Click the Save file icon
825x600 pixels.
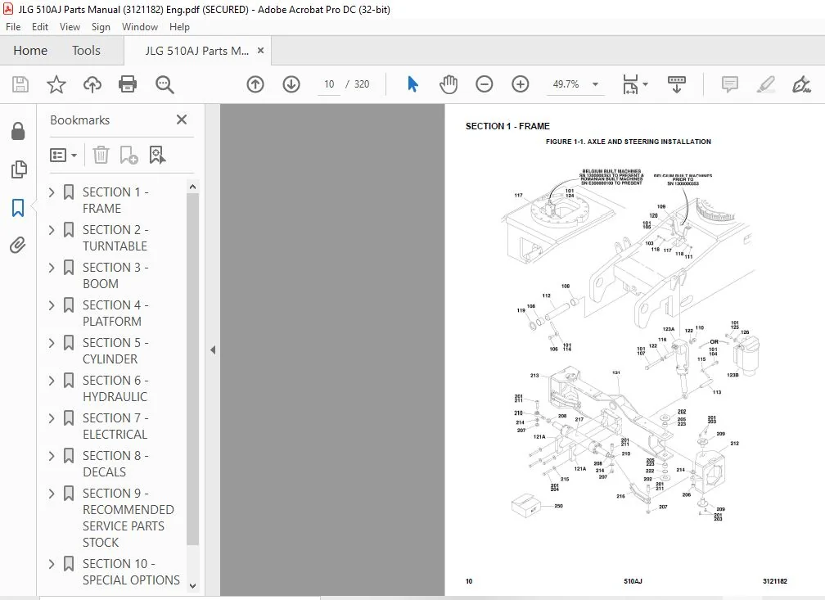20,84
